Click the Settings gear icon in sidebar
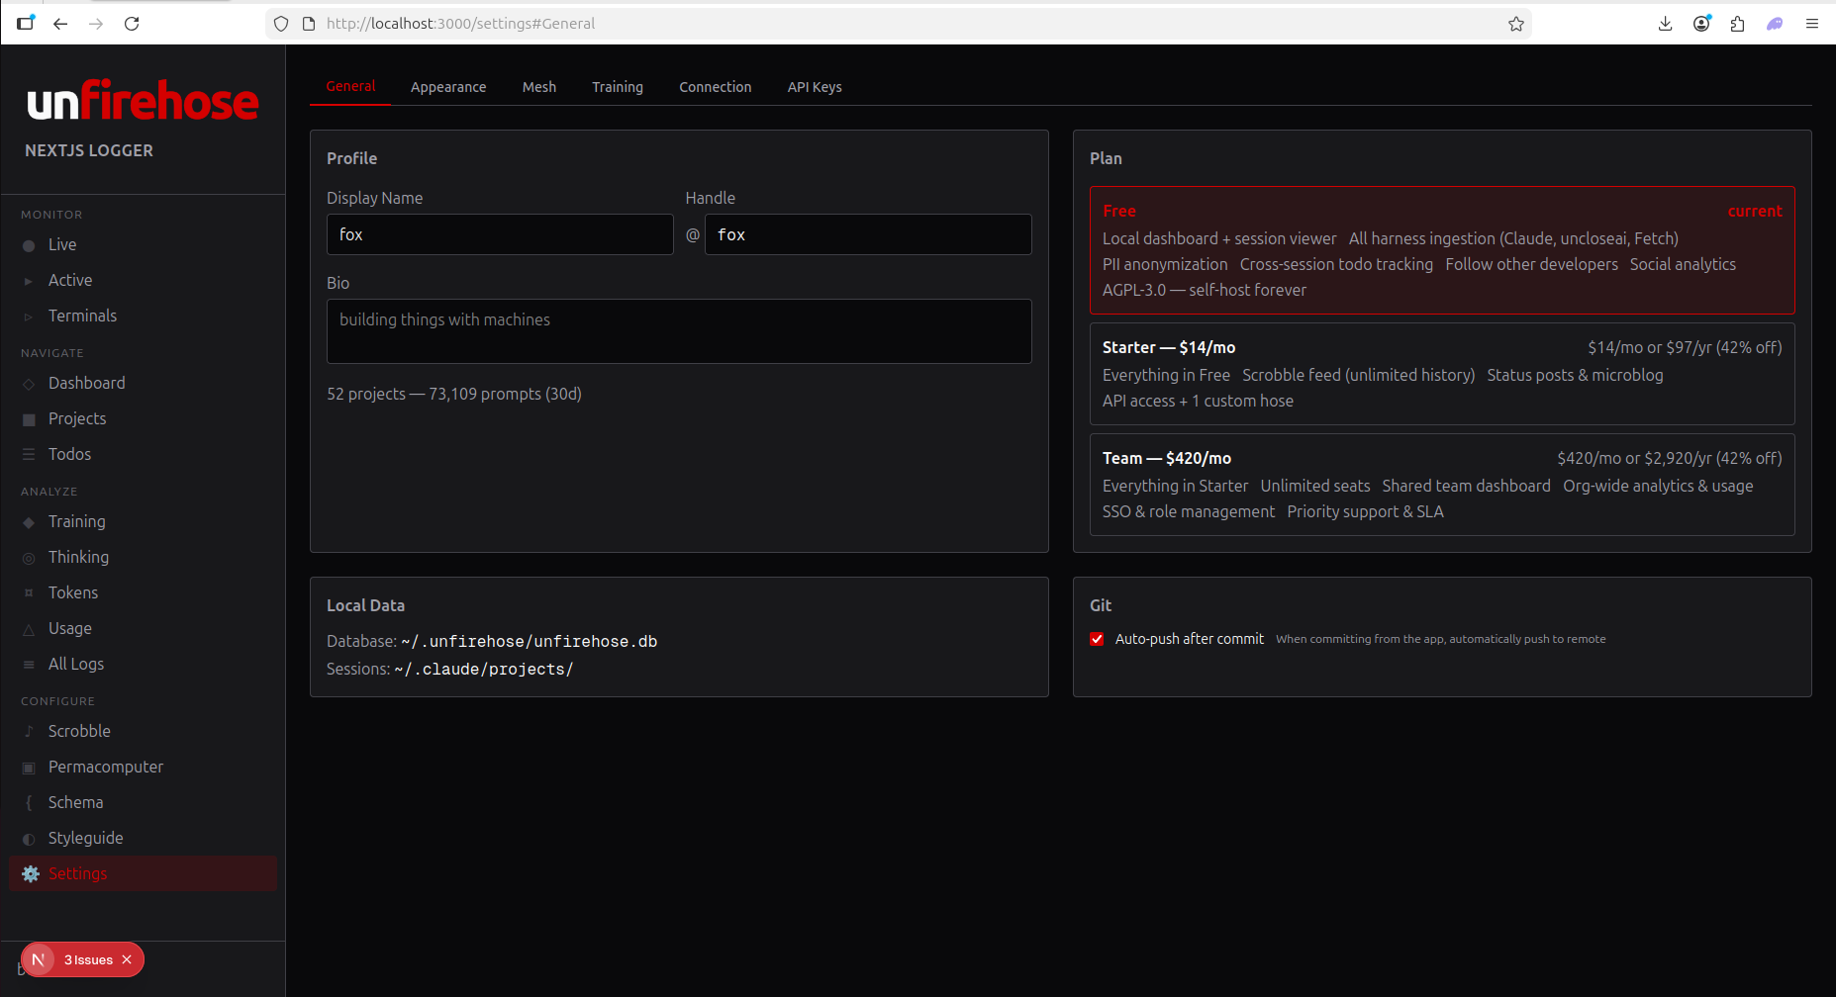The width and height of the screenshot is (1836, 997). click(31, 873)
